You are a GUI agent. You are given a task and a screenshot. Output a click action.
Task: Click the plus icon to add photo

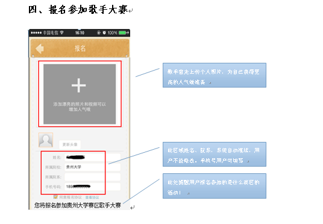[x=79, y=85]
